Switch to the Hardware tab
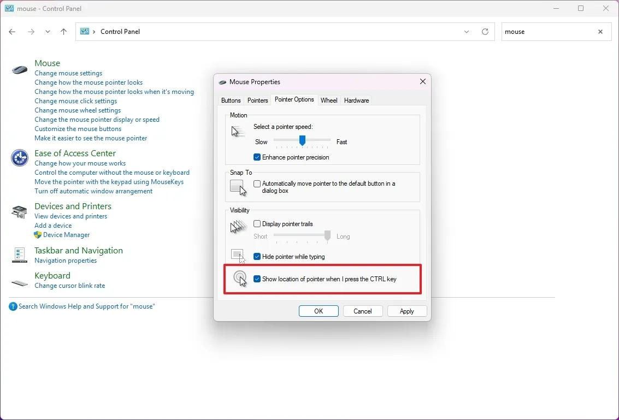The image size is (619, 420). point(356,100)
